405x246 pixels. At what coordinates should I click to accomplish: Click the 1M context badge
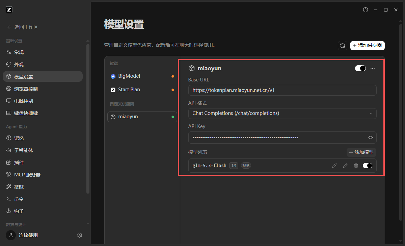pos(234,166)
